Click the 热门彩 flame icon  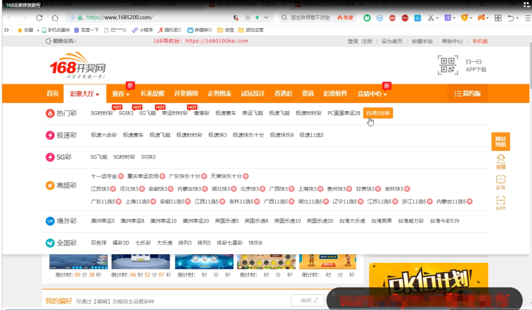[x=50, y=113]
